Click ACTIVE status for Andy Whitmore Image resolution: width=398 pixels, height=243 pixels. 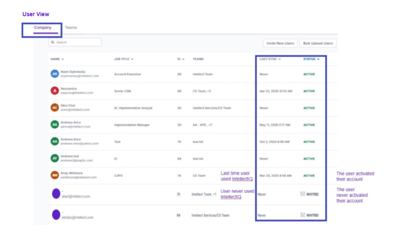coord(309,176)
